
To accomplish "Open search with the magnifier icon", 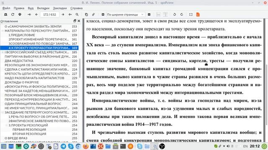I will 77,15.
